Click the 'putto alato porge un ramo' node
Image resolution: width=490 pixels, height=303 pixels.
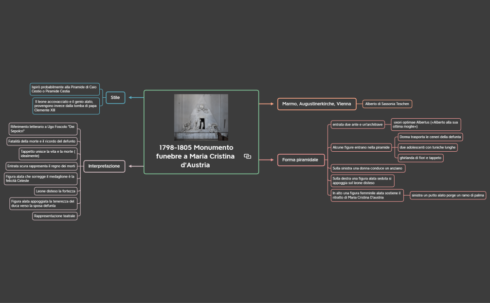448,196
